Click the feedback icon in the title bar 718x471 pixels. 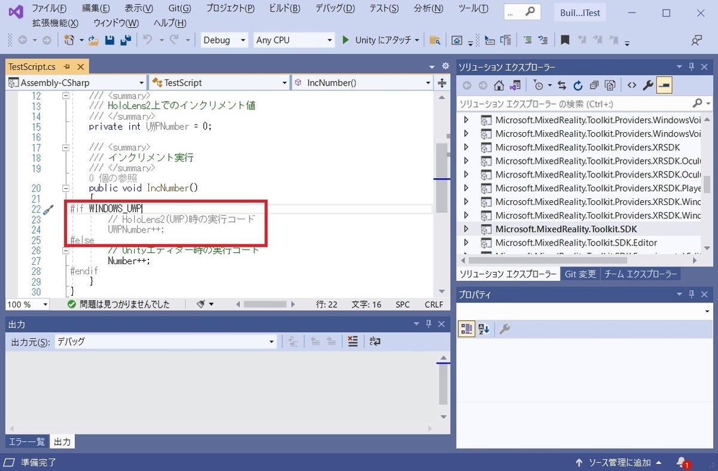(x=696, y=40)
